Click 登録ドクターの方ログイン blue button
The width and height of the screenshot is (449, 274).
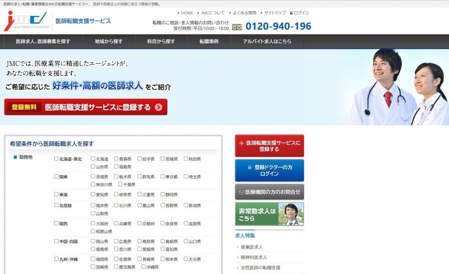[x=269, y=170]
